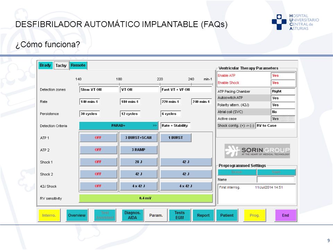Open Diagnos. AIDA screen
This screenshot has height=250, width=333.
[x=133, y=215]
